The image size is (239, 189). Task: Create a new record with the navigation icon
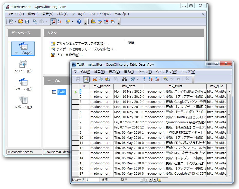pyautogui.click(x=160, y=180)
